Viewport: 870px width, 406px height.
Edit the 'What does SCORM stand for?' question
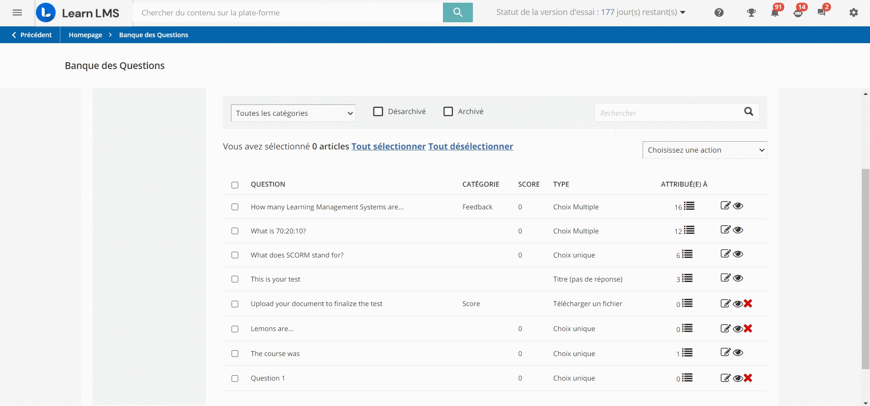pyautogui.click(x=725, y=254)
